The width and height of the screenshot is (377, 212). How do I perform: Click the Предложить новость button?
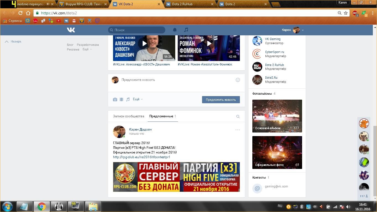coord(221,100)
